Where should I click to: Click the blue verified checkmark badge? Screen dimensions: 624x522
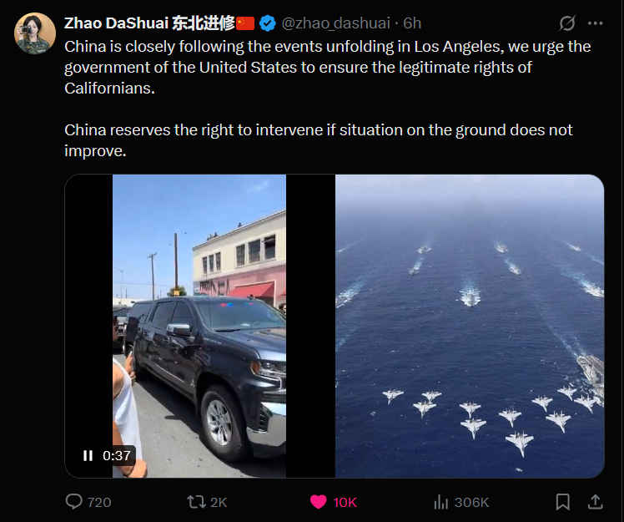pyautogui.click(x=268, y=23)
